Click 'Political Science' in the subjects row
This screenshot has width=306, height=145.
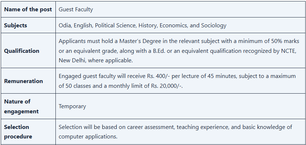(x=116, y=26)
